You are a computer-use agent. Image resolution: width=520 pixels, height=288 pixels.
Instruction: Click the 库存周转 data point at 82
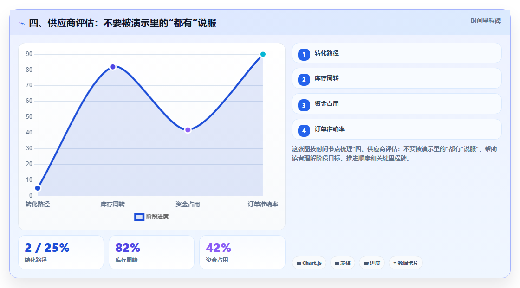pyautogui.click(x=113, y=67)
